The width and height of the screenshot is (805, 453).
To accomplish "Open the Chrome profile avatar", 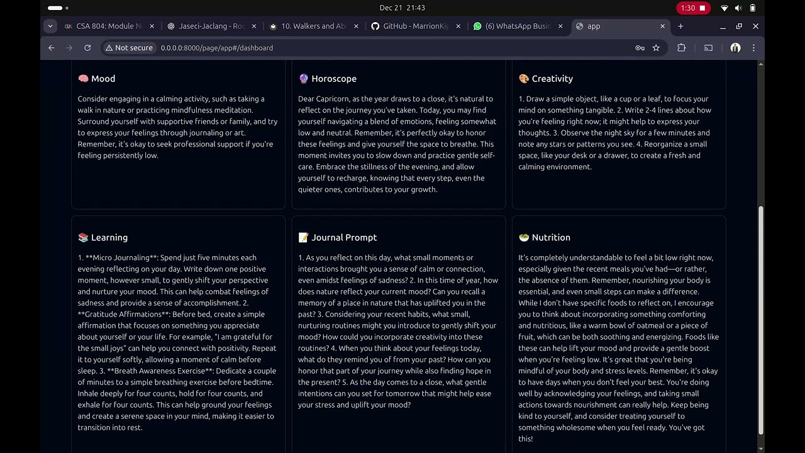I will pyautogui.click(x=735, y=48).
